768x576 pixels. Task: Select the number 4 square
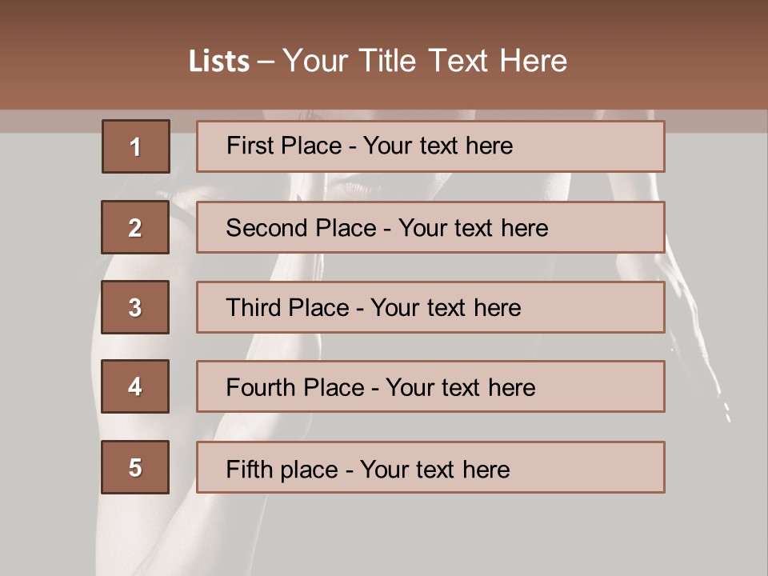click(x=135, y=386)
